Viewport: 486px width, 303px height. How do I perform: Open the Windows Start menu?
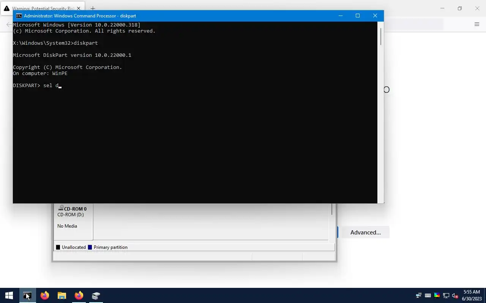tap(9, 295)
